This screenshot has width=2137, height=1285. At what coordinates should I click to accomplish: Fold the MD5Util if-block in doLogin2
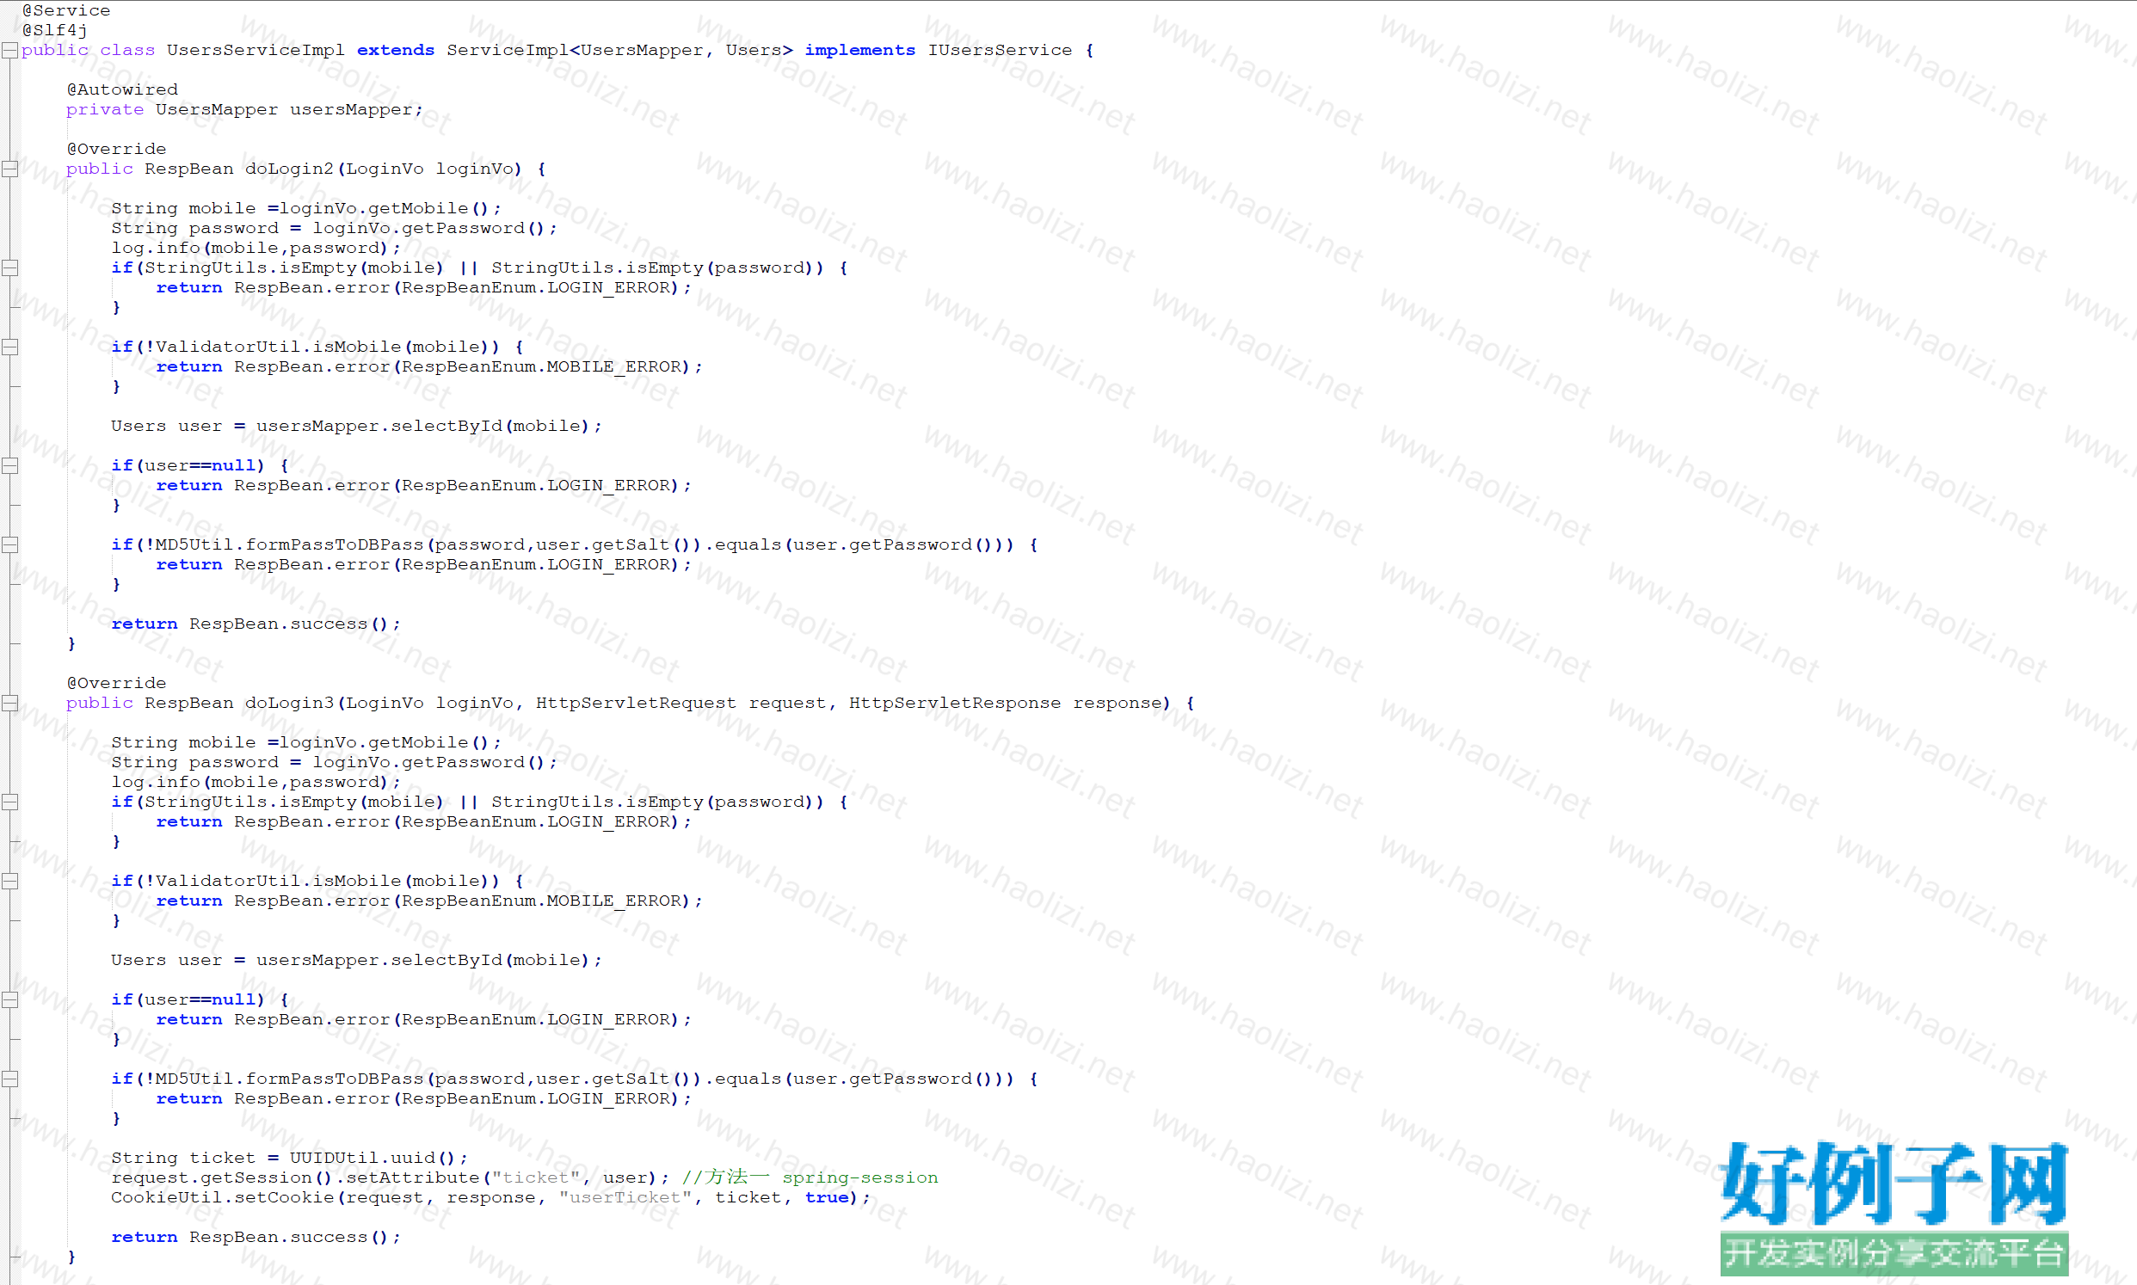(x=9, y=544)
